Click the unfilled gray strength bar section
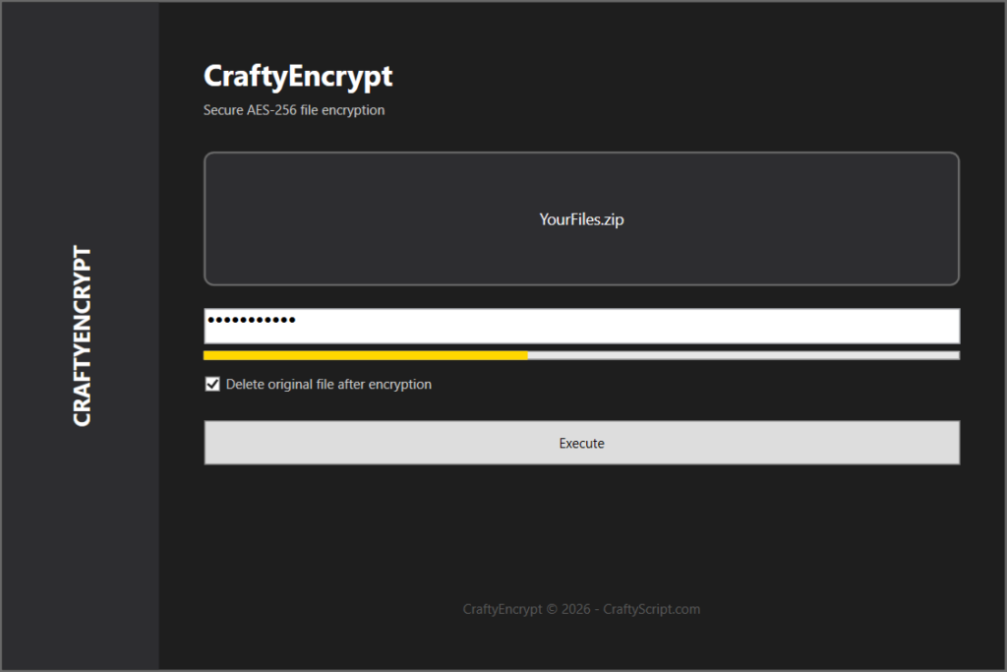This screenshot has width=1007, height=672. pos(742,355)
